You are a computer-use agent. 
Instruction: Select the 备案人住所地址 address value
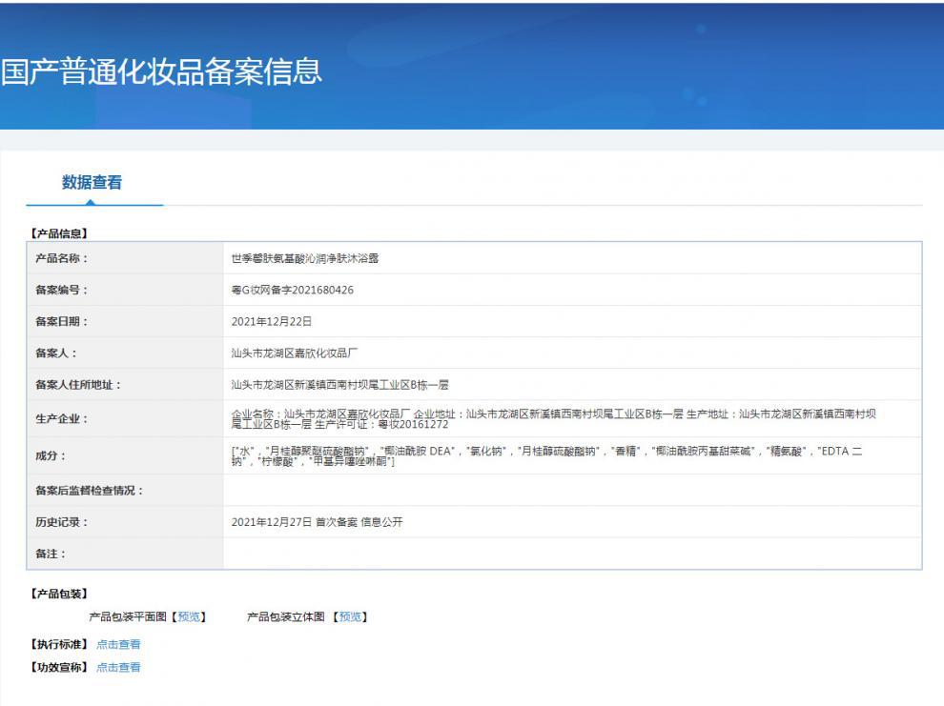coord(340,385)
